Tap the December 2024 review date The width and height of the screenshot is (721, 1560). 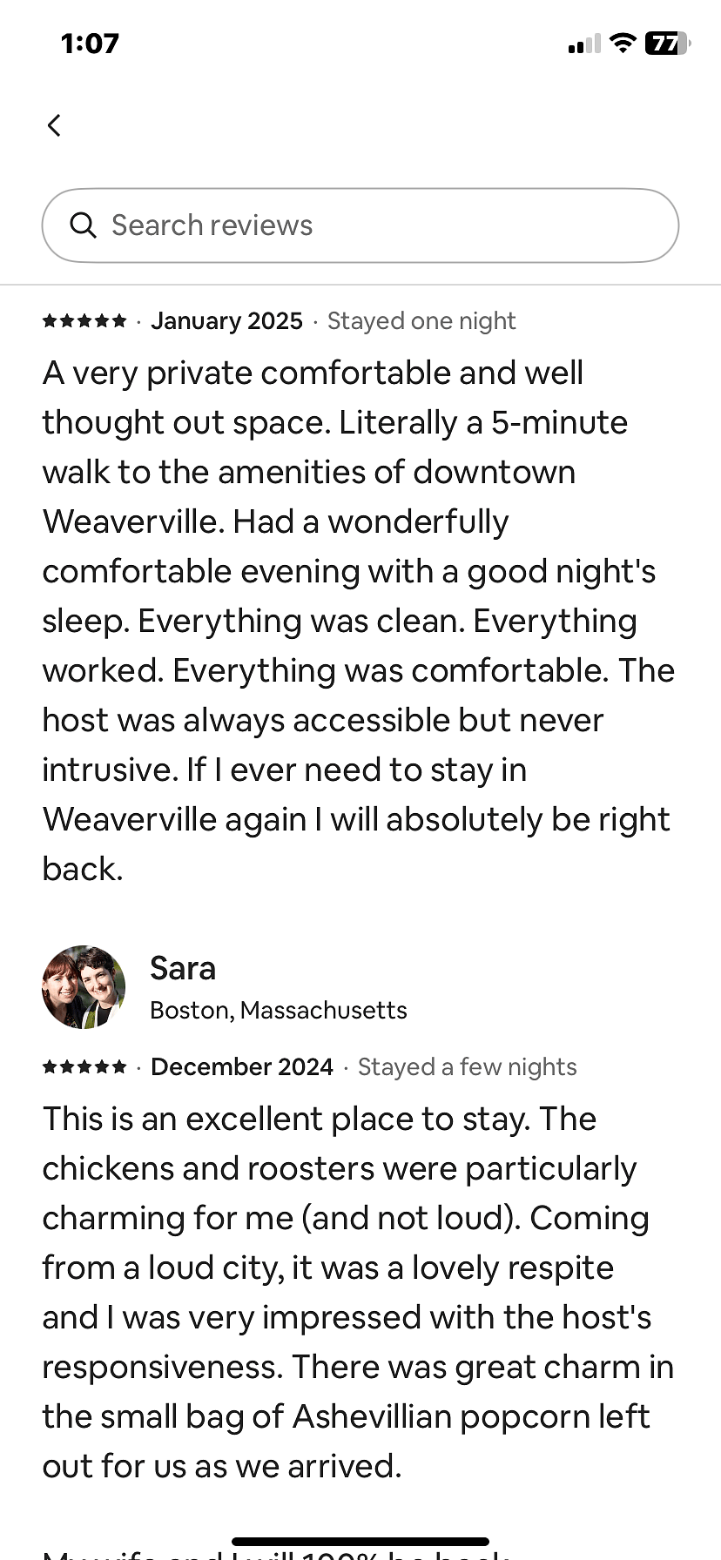(242, 1067)
